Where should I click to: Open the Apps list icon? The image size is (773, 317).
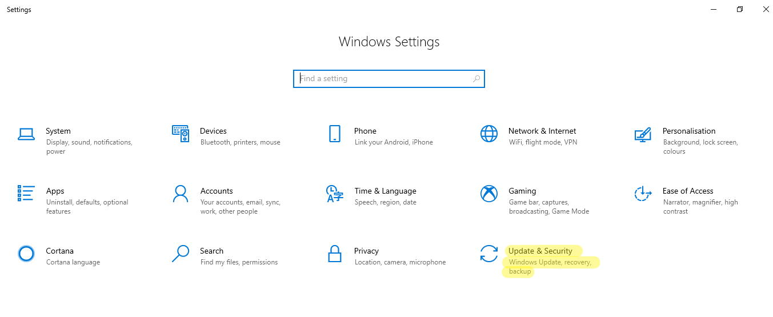26,194
